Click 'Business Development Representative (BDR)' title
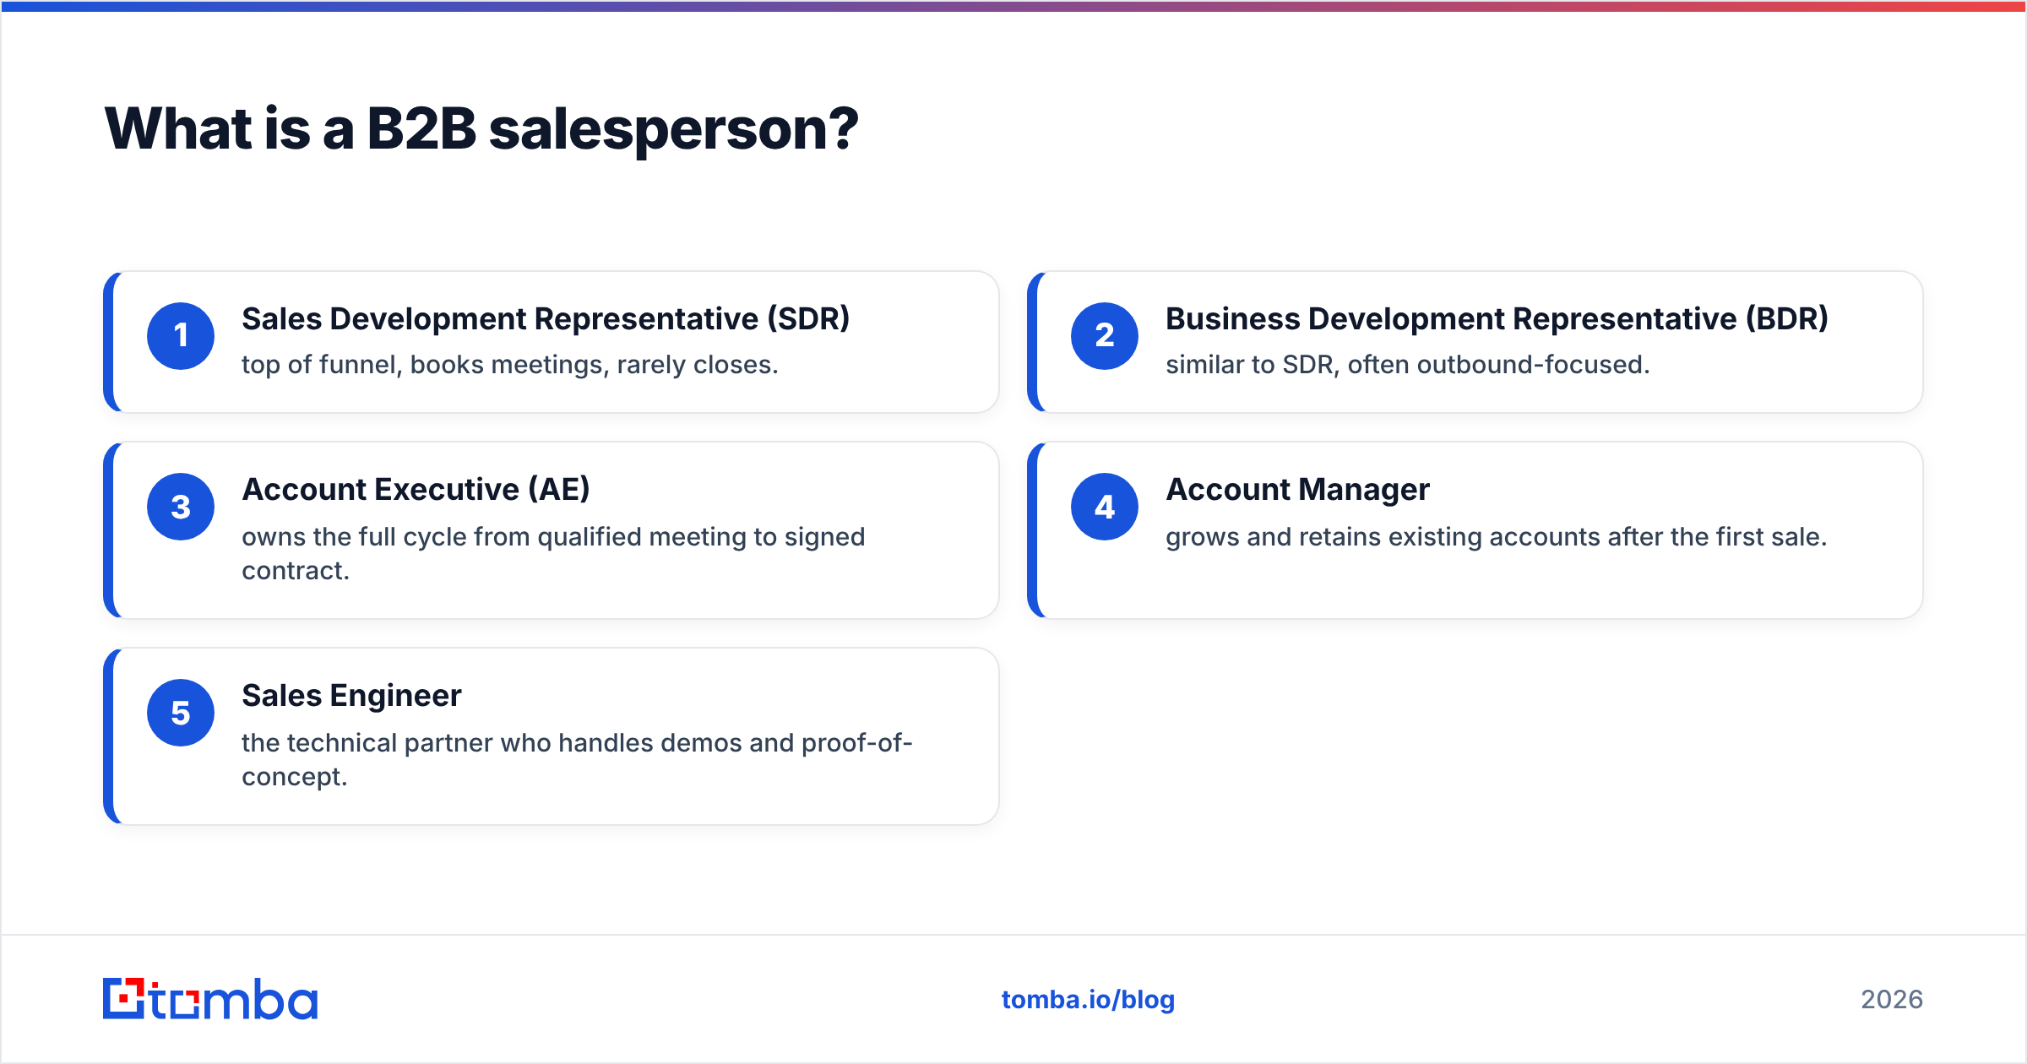The width and height of the screenshot is (2027, 1064). tap(1497, 319)
